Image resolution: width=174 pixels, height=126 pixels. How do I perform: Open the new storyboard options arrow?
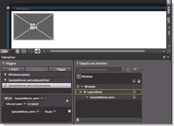click(139, 69)
